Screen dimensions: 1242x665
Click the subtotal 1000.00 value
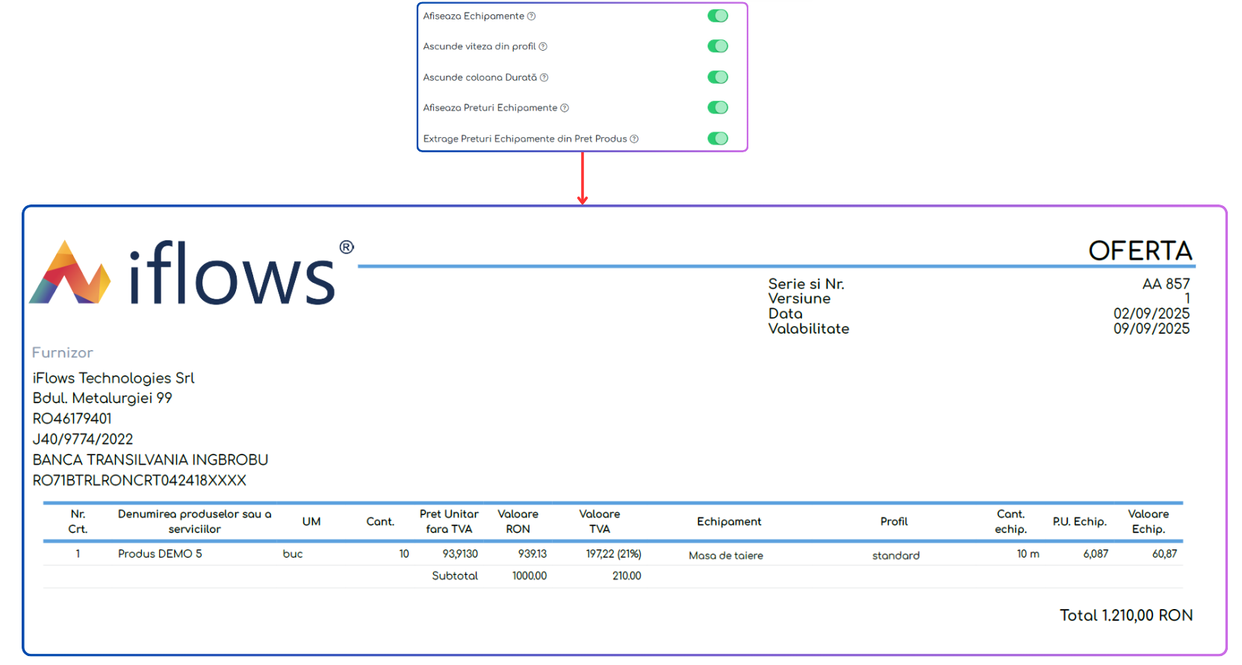pos(530,576)
